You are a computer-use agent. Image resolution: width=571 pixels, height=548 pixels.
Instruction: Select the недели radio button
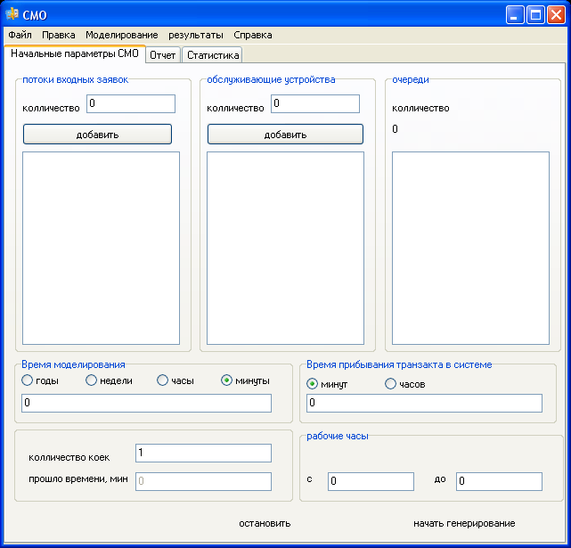[92, 380]
